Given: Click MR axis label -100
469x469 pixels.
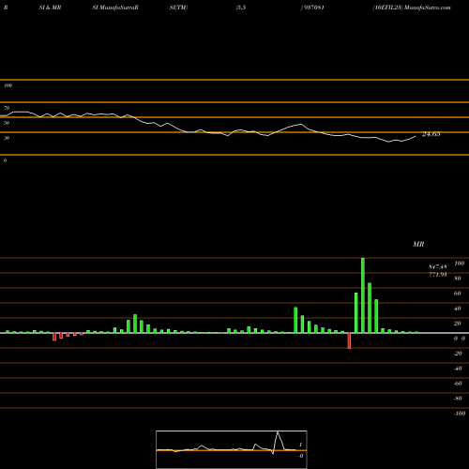Looking at the screenshot, I should [460, 414].
